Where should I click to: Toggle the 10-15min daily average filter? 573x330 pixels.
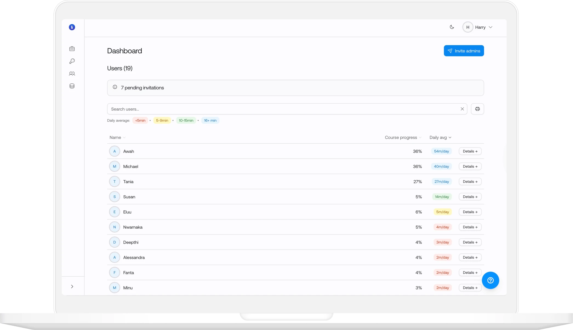[186, 120]
